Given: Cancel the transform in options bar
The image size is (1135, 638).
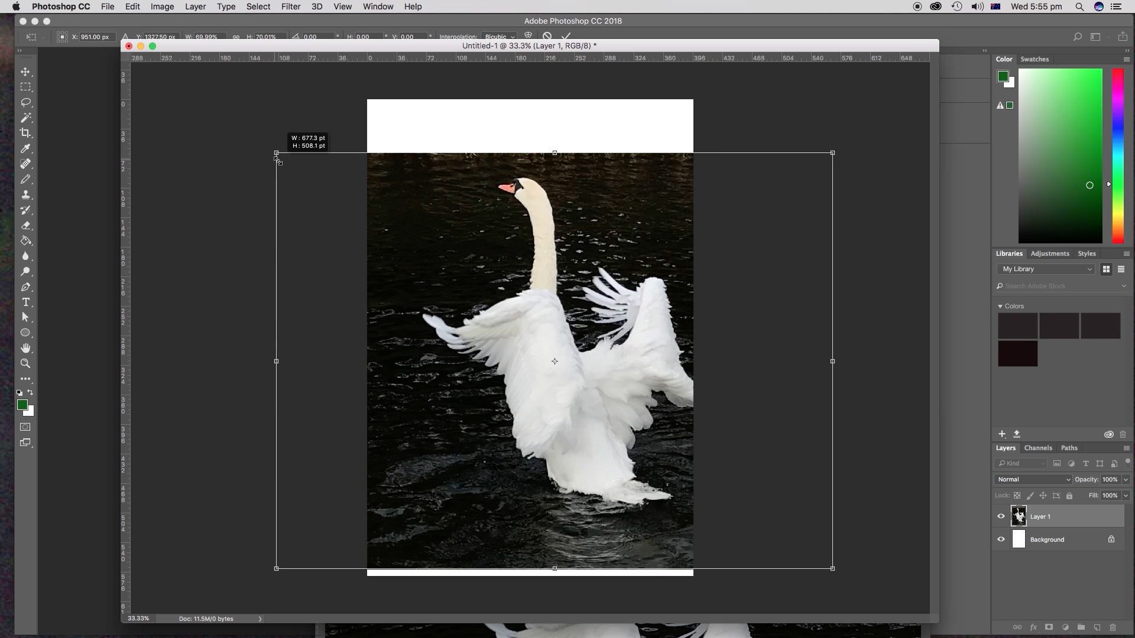Looking at the screenshot, I should pos(547,36).
